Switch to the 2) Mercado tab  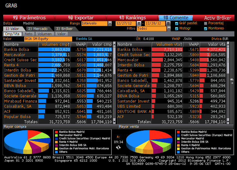tap(38, 29)
